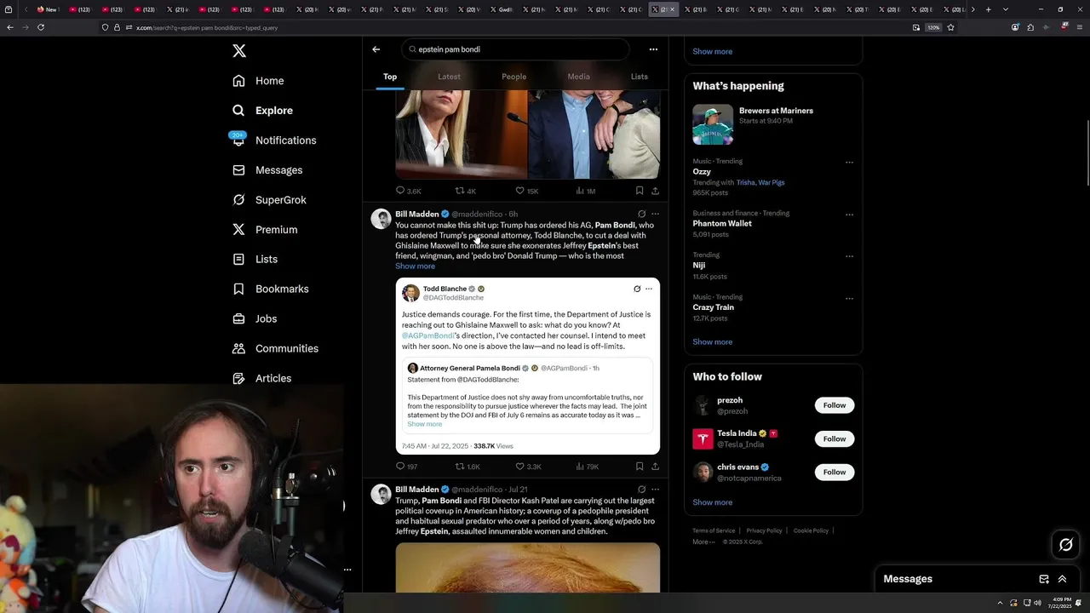Screen dimensions: 1090x613
Task: Like Bill Madden post with 3.3K likes
Action: [528, 467]
